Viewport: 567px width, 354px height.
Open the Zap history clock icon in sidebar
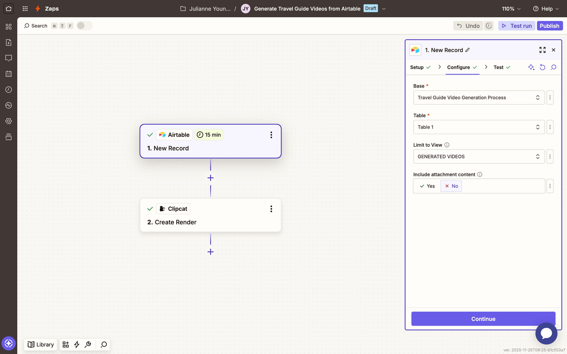click(9, 89)
